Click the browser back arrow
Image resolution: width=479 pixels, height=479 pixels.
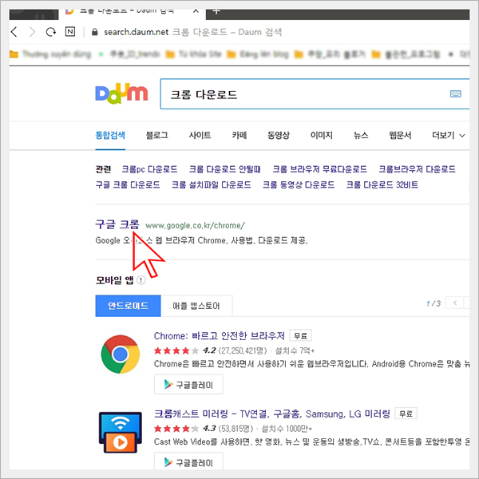point(14,32)
